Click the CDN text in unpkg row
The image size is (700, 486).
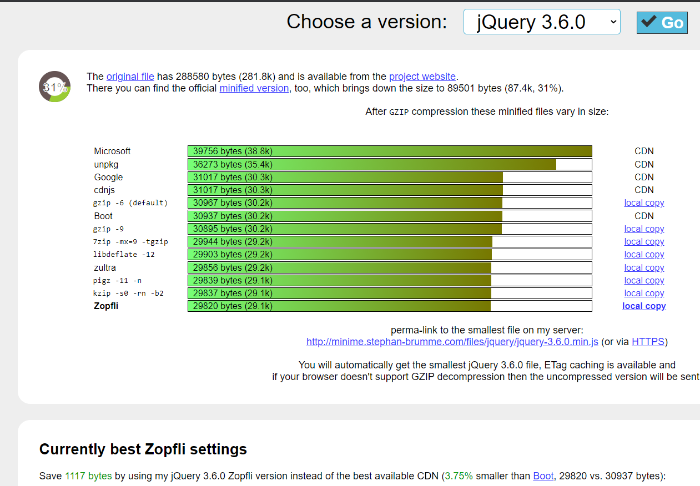644,165
